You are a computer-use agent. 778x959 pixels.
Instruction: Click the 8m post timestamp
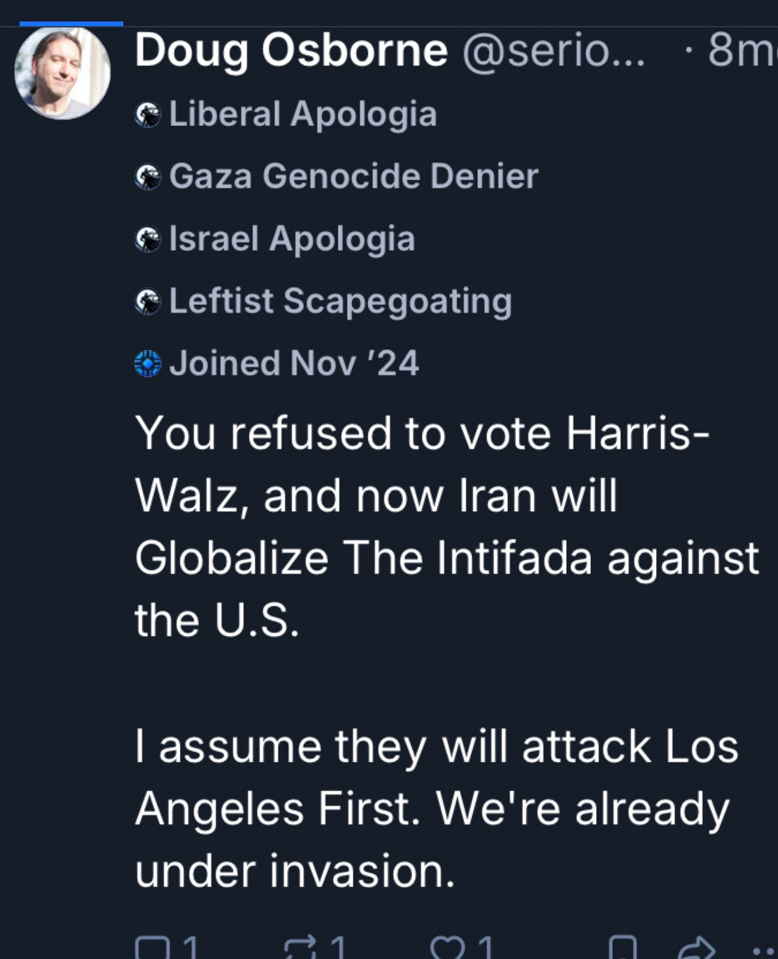coord(740,51)
